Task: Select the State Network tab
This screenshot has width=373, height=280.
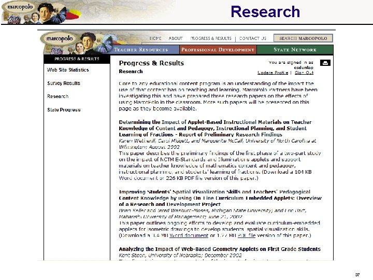Action: tap(295, 50)
